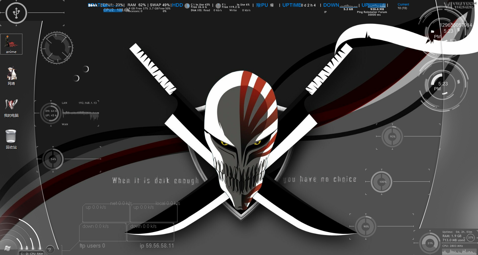Image resolution: width=478 pixels, height=255 pixels.
Task: Click the 54% circular gauge
Action: 53,159
